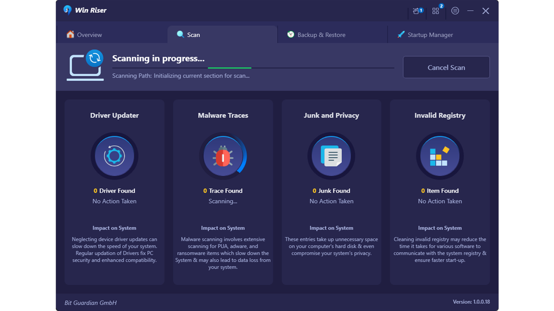The image size is (554, 311).
Task: Click the '0 Driver Found' text
Action: [x=115, y=191]
